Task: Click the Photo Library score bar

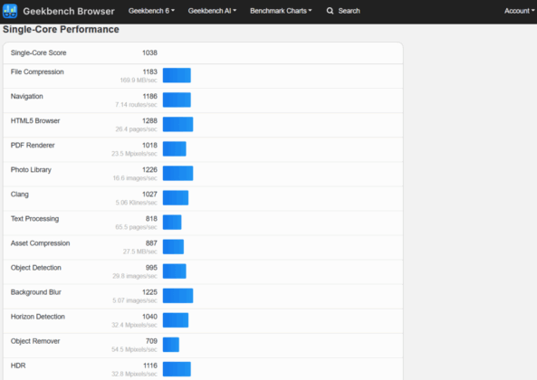Action: tap(177, 173)
